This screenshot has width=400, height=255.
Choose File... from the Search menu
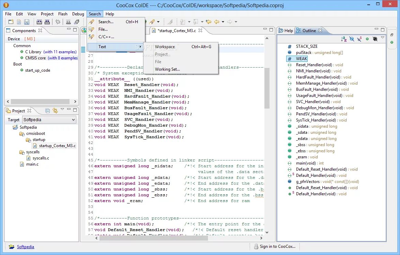pyautogui.click(x=116, y=29)
